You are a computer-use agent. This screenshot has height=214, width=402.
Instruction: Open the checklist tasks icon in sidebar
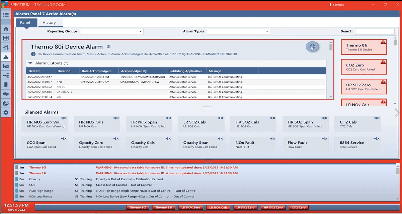[6, 104]
